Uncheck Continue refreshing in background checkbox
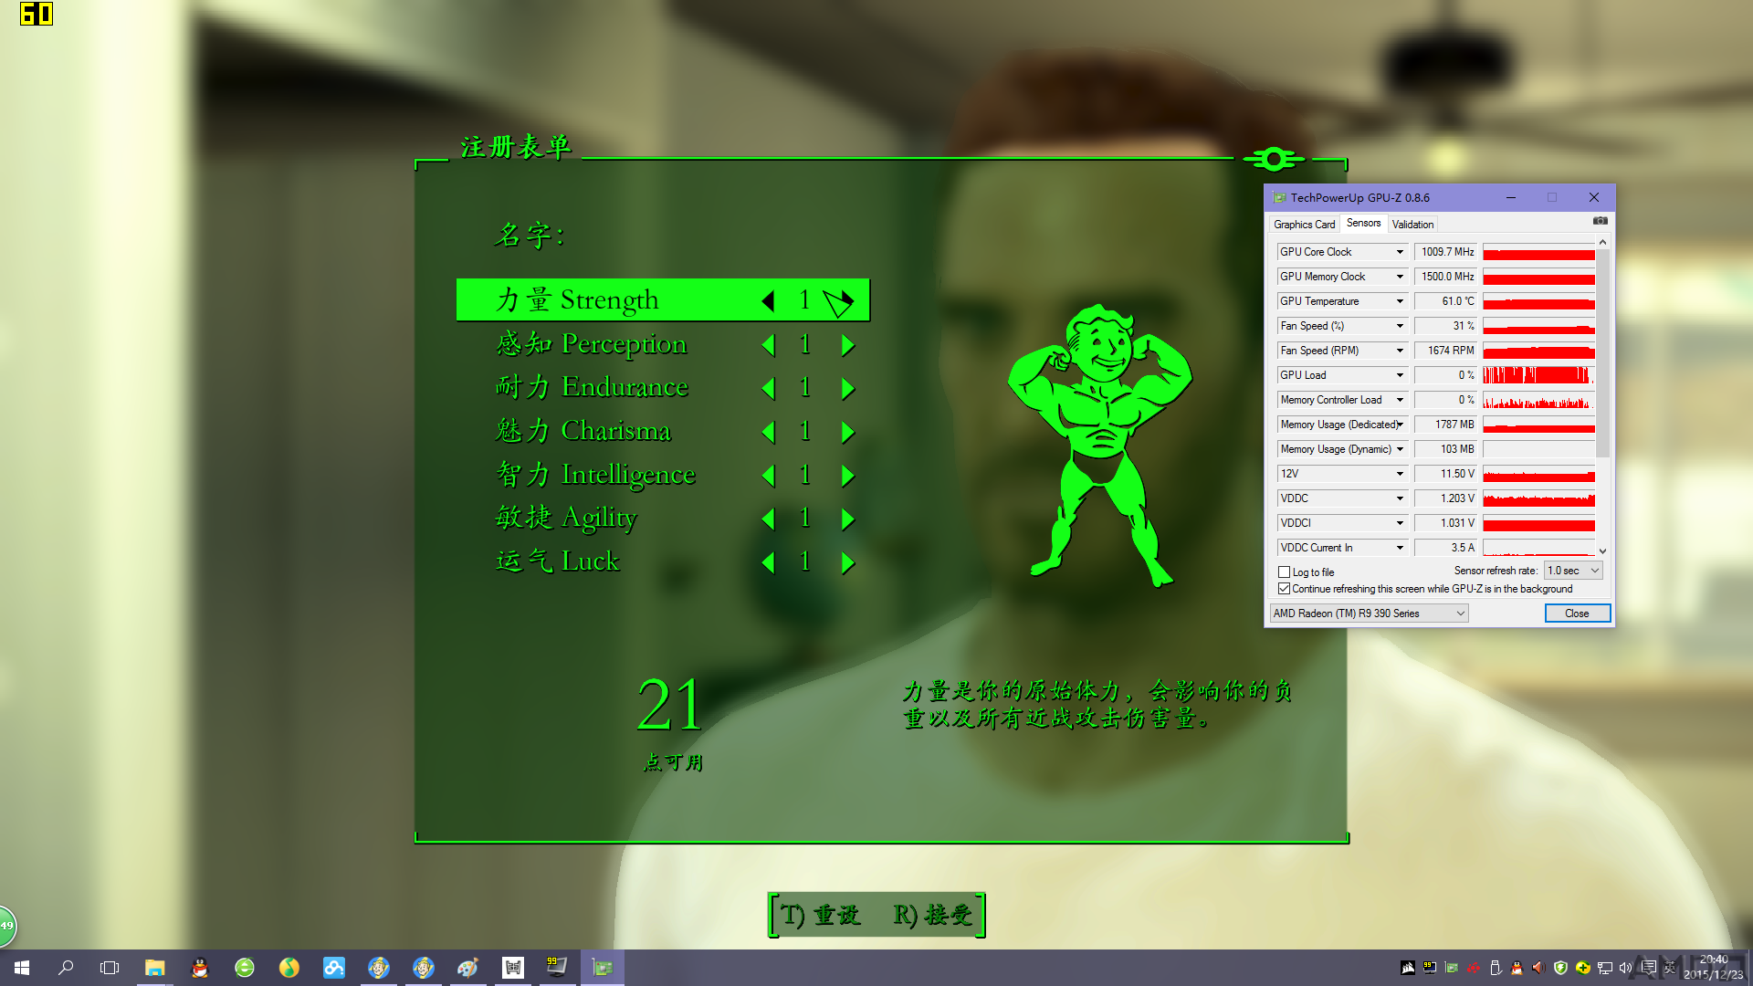1753x986 pixels. (1284, 589)
